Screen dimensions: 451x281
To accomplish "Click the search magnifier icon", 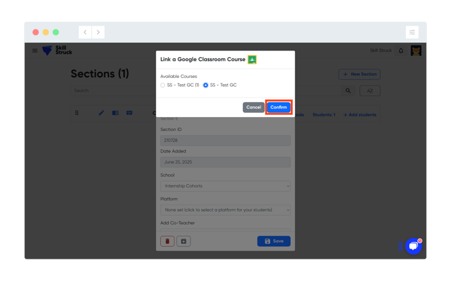I will [348, 91].
